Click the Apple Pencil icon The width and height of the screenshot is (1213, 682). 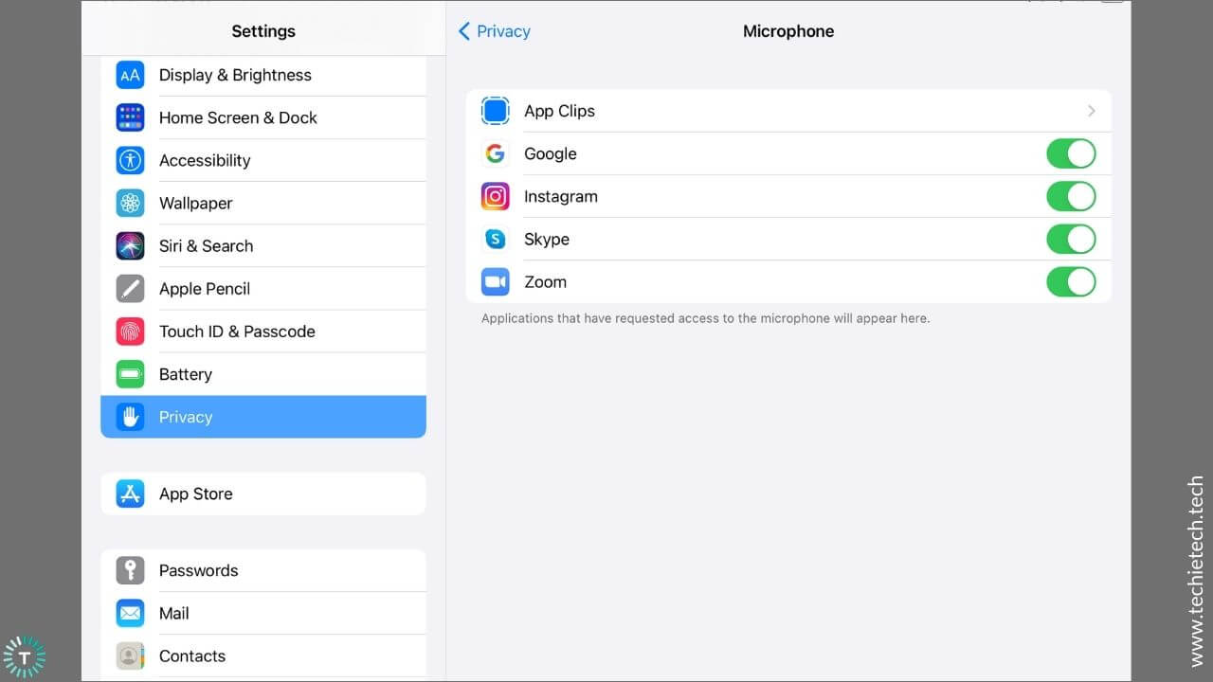tap(130, 288)
